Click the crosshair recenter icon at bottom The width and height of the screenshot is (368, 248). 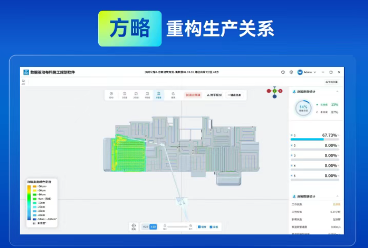coord(134,226)
